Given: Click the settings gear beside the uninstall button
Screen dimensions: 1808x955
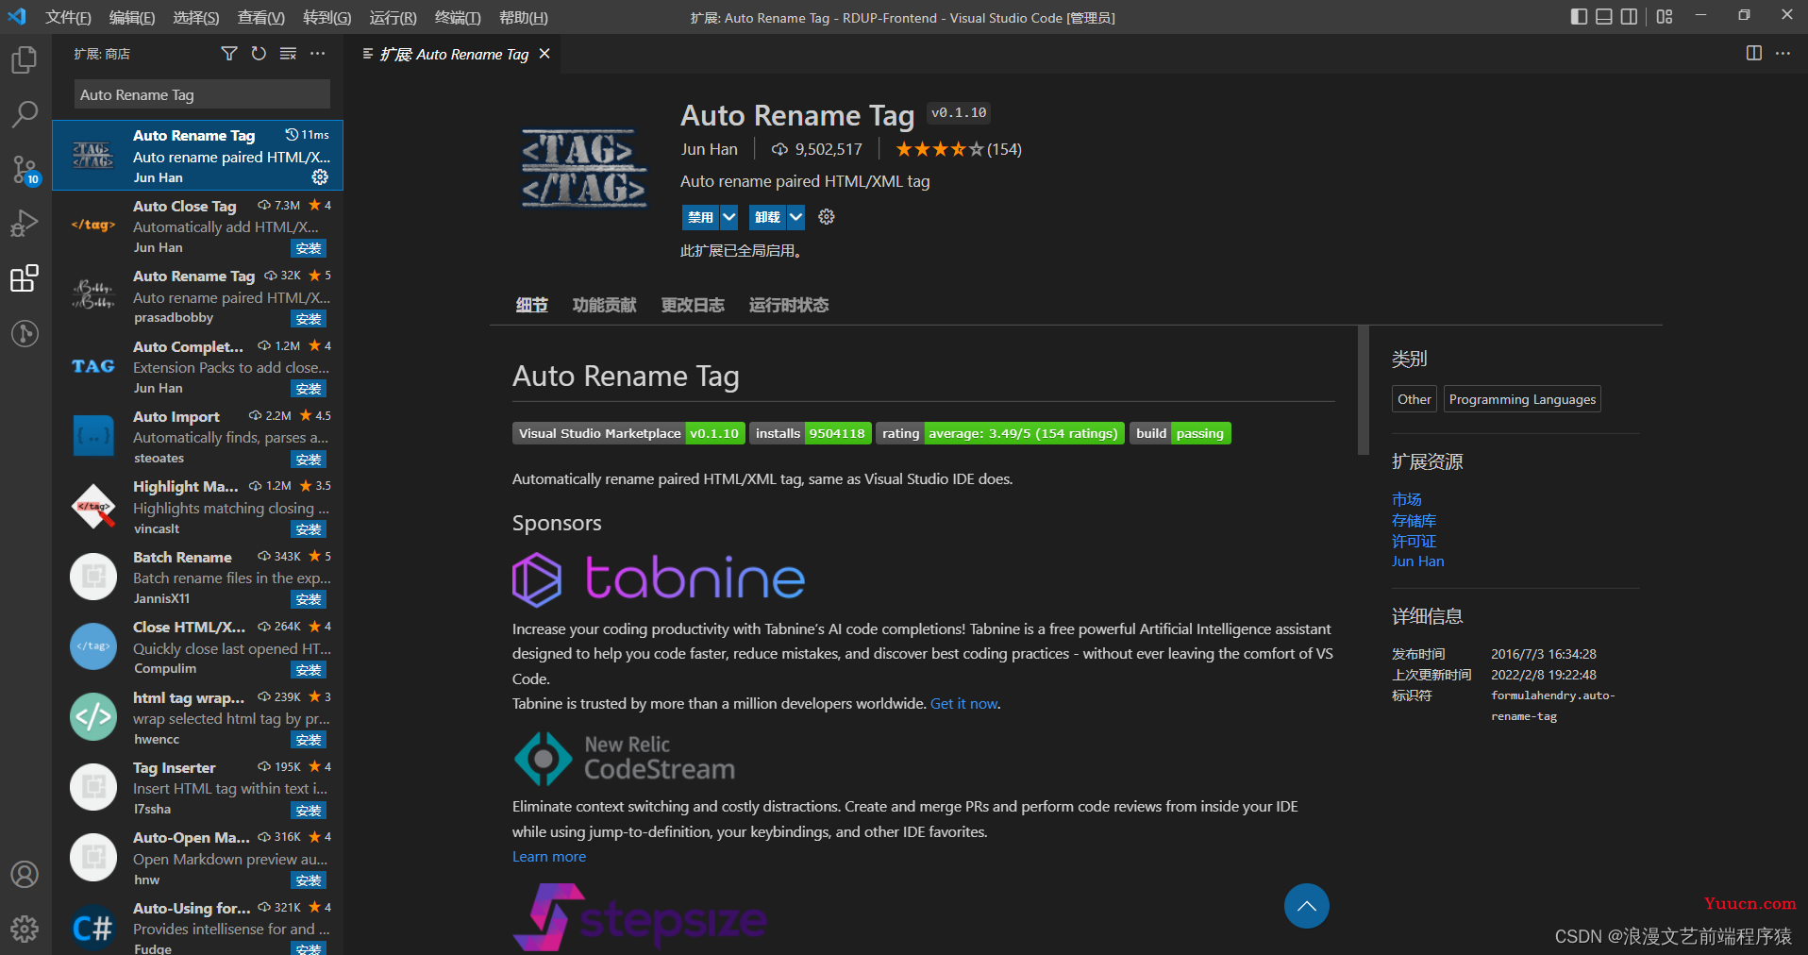Looking at the screenshot, I should click(827, 217).
